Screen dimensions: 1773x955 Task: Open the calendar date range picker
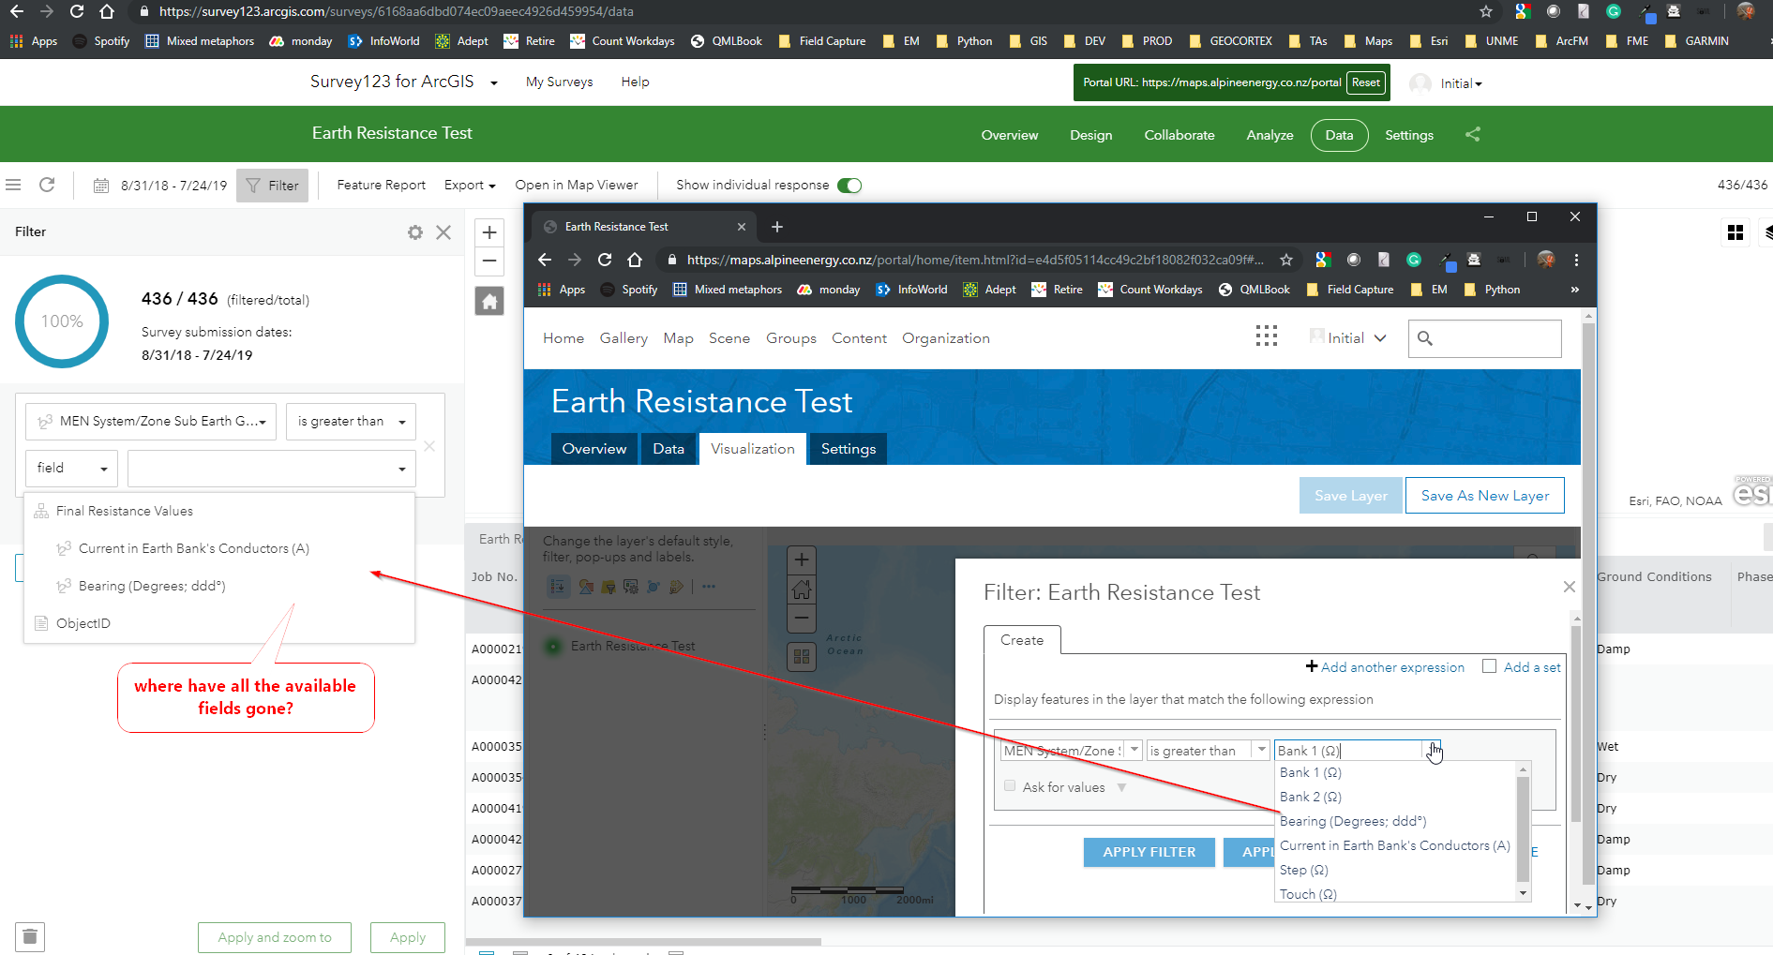pyautogui.click(x=101, y=186)
